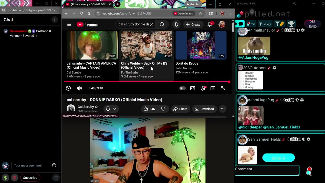Open the Rumble Chat options menu
The width and height of the screenshot is (325, 183).
[x=55, y=20]
